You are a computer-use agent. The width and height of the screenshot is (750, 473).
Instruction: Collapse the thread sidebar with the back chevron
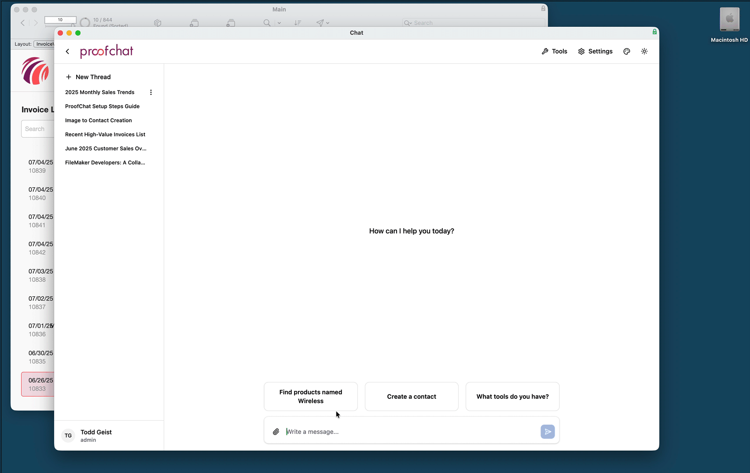point(67,51)
